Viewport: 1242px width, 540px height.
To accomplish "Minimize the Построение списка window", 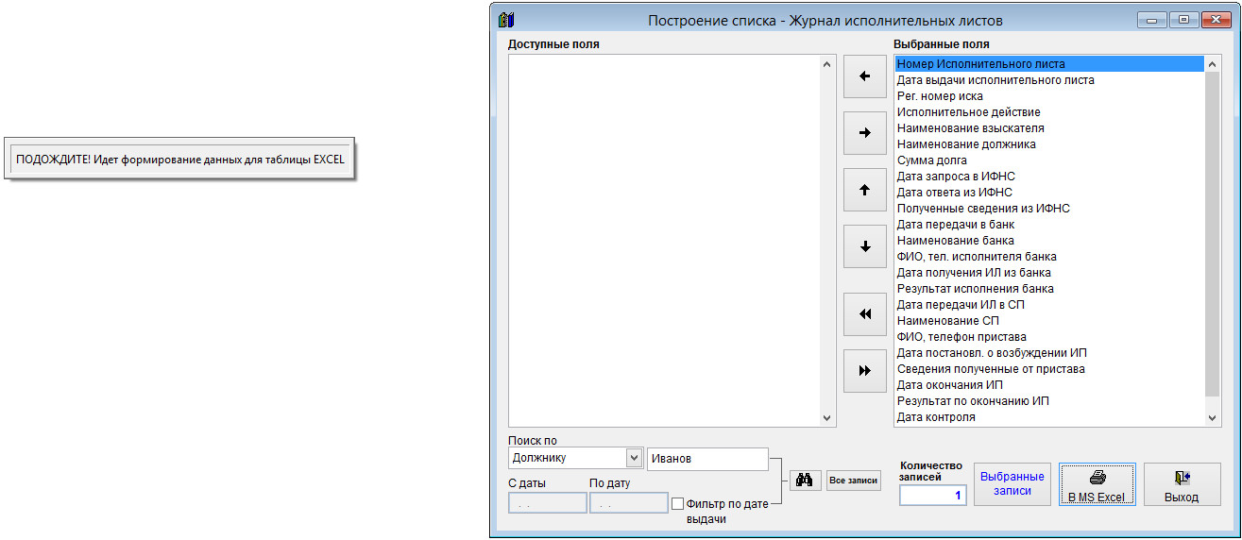I will (1152, 19).
